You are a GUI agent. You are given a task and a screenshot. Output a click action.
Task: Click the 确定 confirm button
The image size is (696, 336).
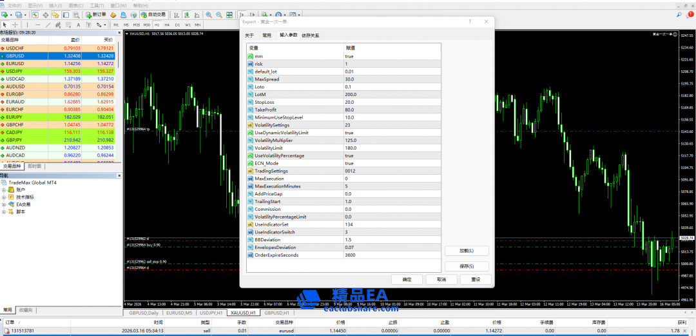pyautogui.click(x=407, y=279)
